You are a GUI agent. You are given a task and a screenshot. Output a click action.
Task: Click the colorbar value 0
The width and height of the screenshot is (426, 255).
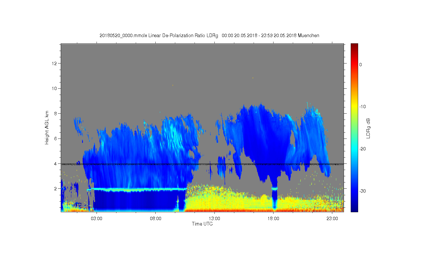click(361, 65)
